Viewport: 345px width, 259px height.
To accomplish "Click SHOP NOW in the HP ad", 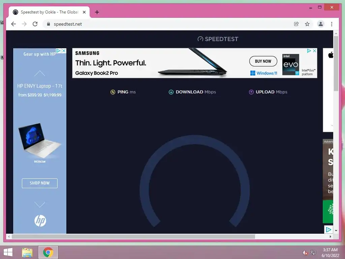I will pyautogui.click(x=40, y=183).
